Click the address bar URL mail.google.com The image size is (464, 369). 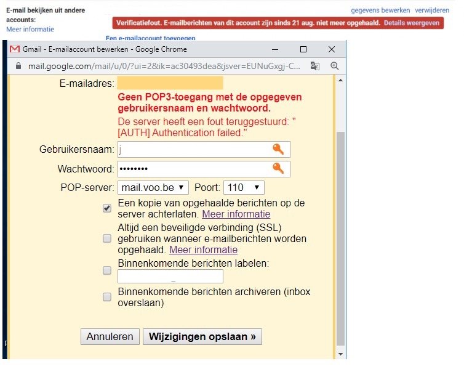[164, 66]
